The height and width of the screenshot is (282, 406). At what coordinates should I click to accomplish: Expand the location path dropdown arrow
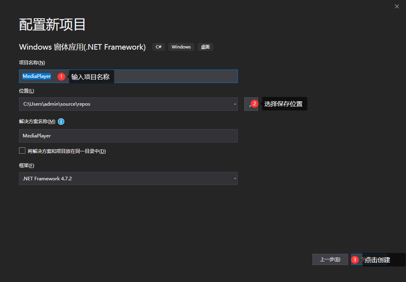(x=235, y=104)
